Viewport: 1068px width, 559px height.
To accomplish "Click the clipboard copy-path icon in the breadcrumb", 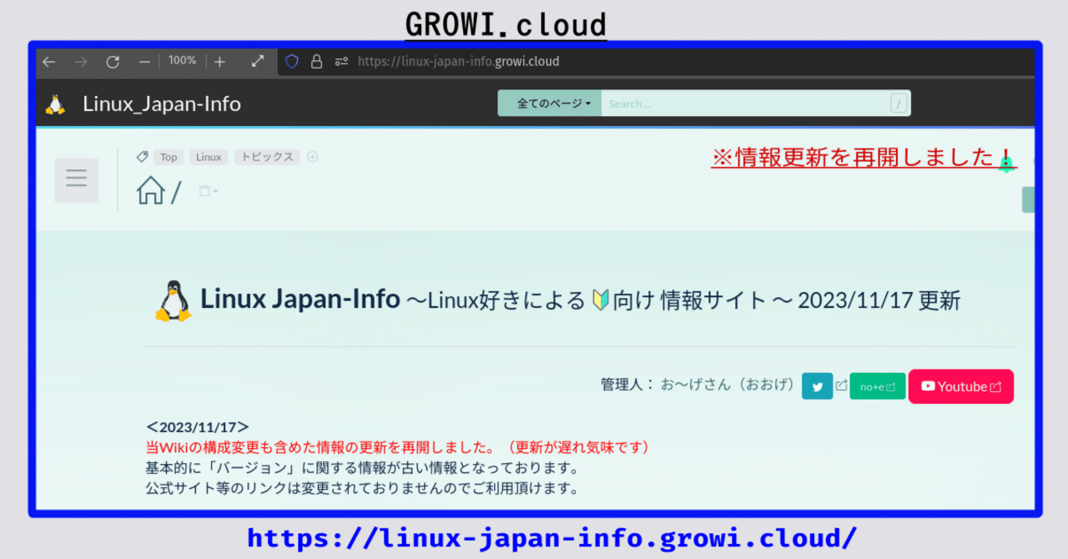I will 203,190.
